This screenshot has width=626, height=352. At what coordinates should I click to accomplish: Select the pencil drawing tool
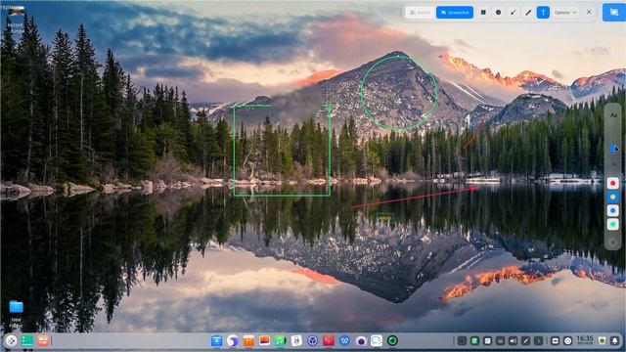pyautogui.click(x=528, y=13)
